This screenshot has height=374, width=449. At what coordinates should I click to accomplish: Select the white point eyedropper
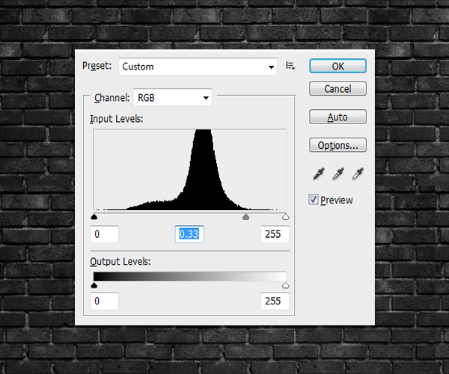tap(357, 174)
